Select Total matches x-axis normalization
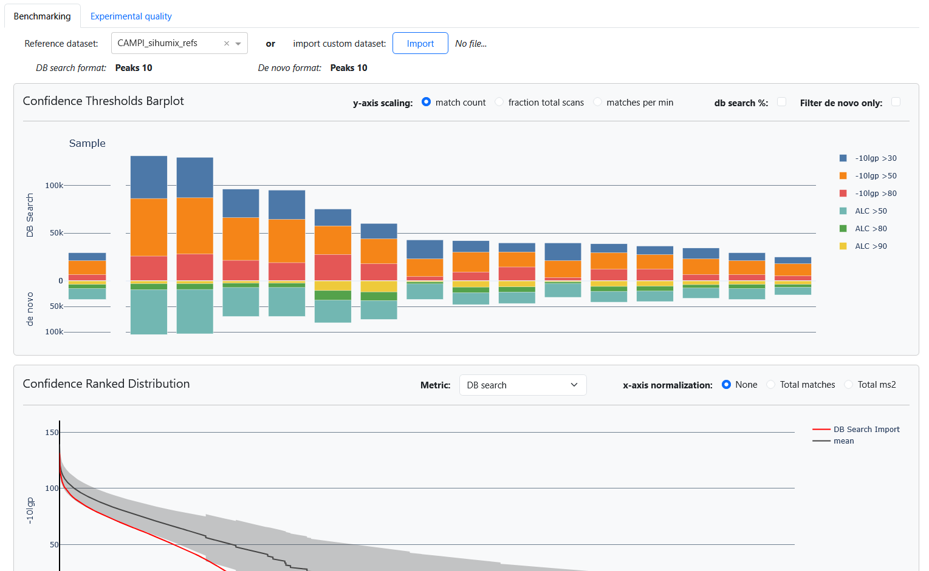 pos(771,385)
